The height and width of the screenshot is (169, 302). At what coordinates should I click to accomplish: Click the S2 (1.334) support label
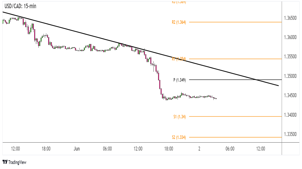click(179, 137)
